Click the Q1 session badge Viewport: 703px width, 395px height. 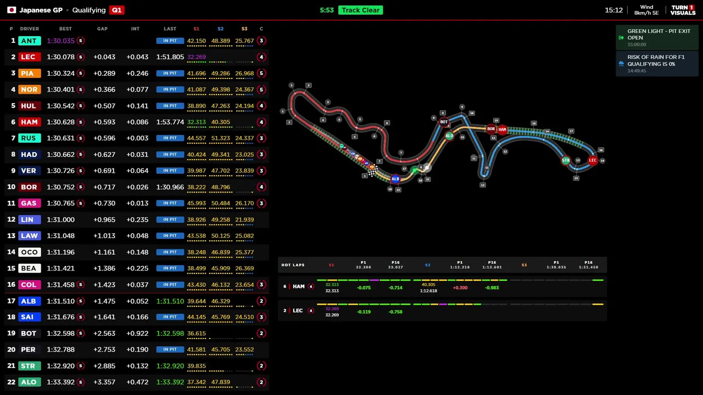point(116,10)
